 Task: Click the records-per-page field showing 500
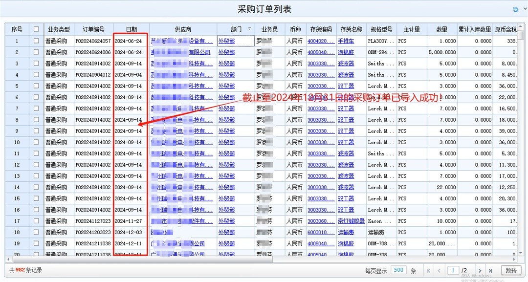(x=398, y=270)
